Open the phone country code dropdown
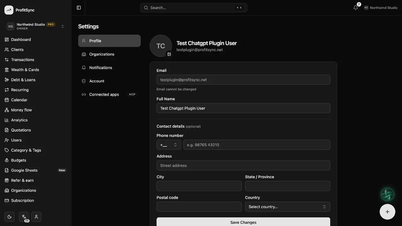The height and width of the screenshot is (226, 402). pyautogui.click(x=169, y=145)
